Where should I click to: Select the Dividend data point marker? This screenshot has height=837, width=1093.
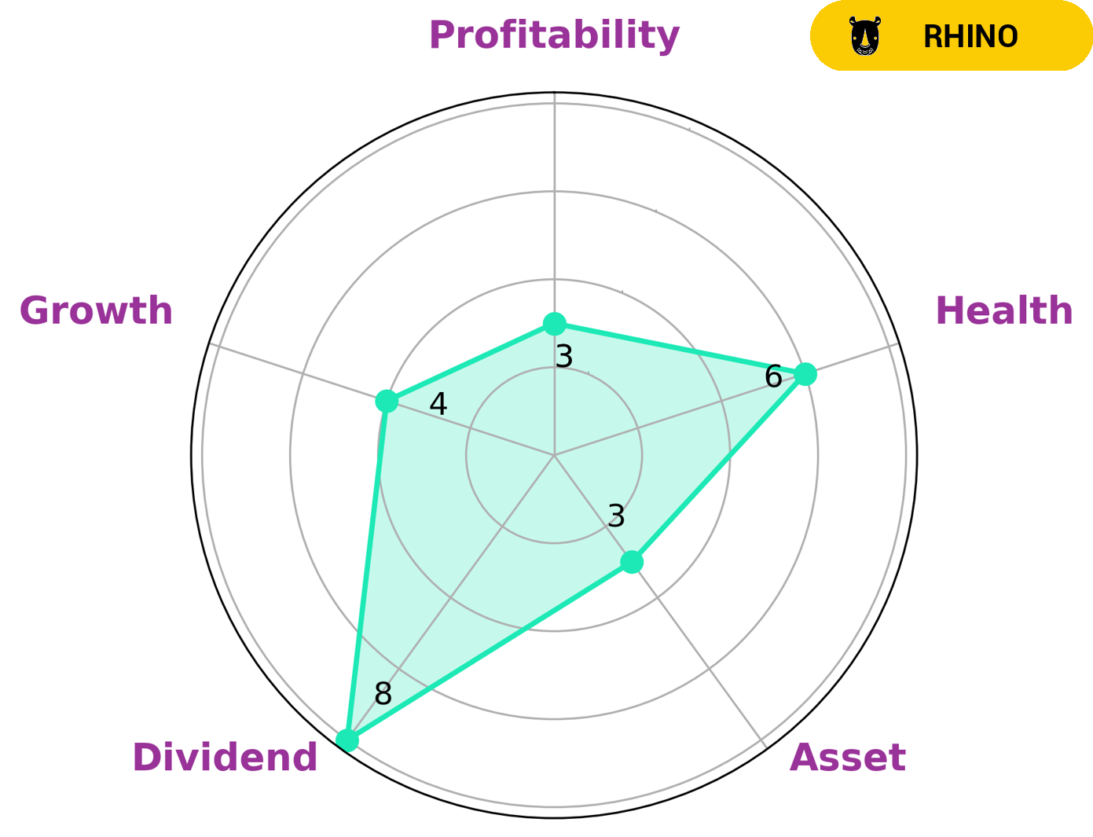[x=347, y=740]
